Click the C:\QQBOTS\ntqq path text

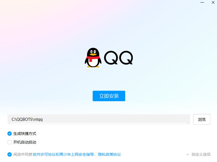click(27, 119)
